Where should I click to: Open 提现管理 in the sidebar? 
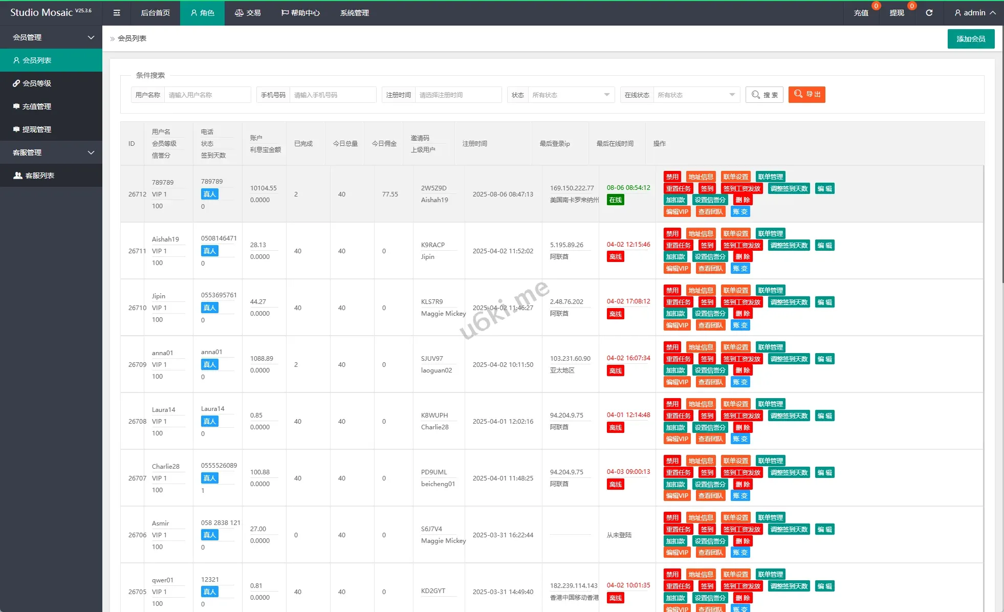pos(37,129)
